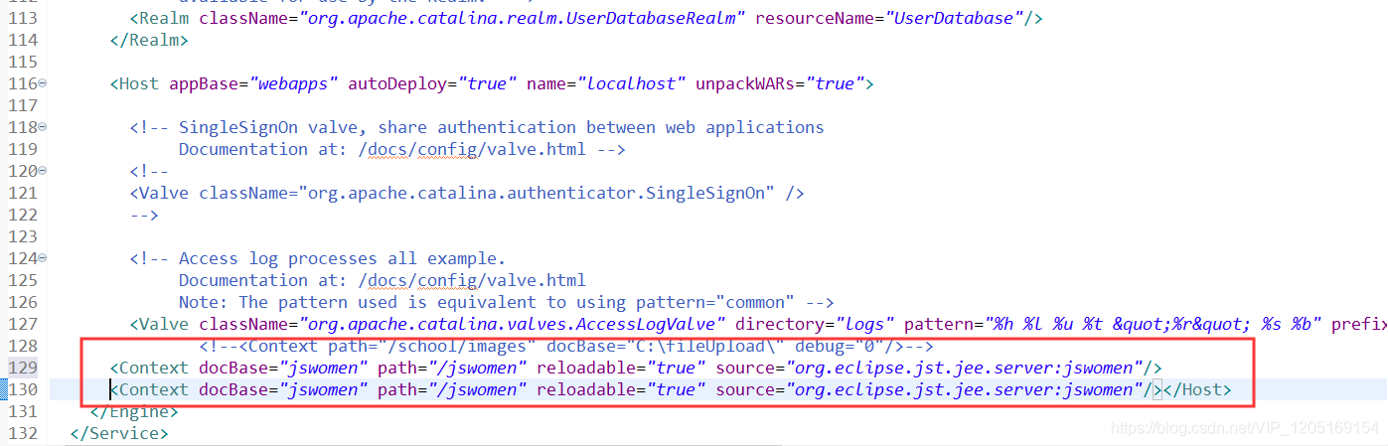
Task: Collapse the comment fold on line 120
Action: click(43, 172)
